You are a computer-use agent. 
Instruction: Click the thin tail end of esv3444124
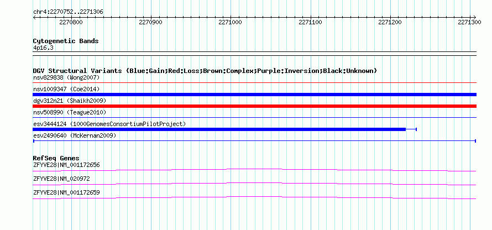coord(411,129)
